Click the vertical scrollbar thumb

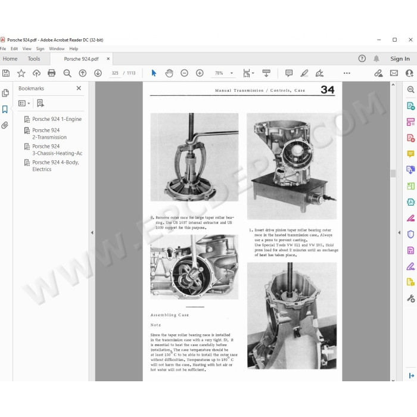393,173
